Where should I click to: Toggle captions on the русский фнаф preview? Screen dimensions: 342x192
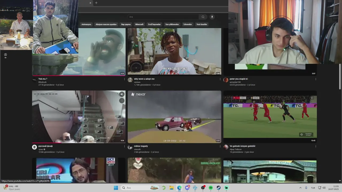pyautogui.click(x=122, y=101)
